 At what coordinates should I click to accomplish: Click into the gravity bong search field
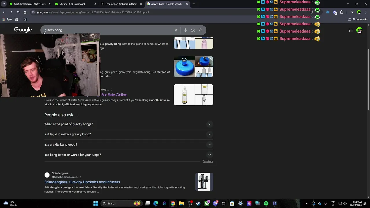coord(107,30)
